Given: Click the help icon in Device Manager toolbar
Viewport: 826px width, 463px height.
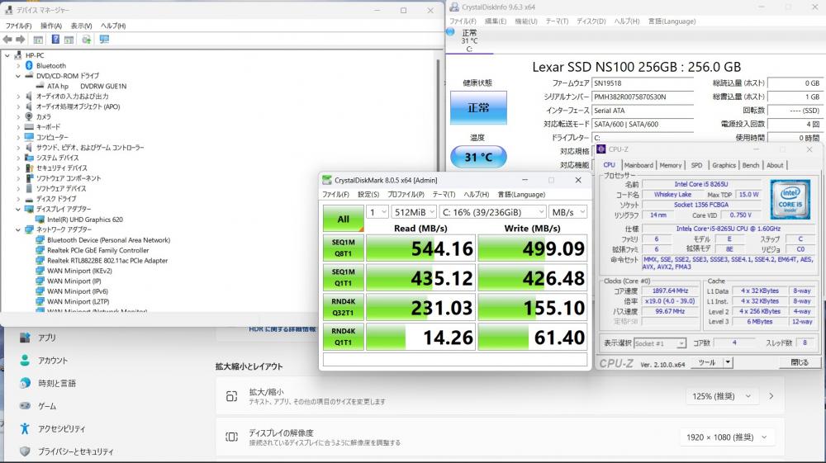Looking at the screenshot, I should pos(55,40).
